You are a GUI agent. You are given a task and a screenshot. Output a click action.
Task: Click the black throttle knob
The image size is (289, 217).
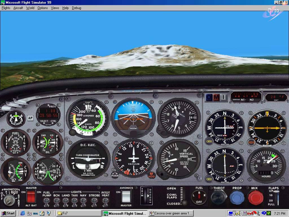[219, 197]
